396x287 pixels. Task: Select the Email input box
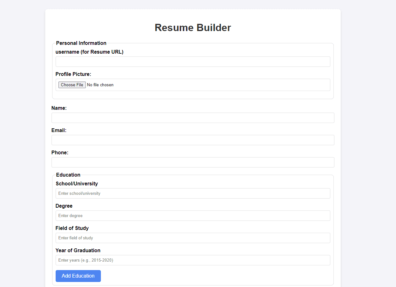coord(193,140)
